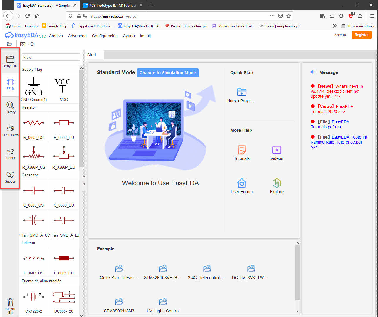378x317 pixels.
Task: Open the JLCPCB sidebar icon
Action: (x=10, y=154)
